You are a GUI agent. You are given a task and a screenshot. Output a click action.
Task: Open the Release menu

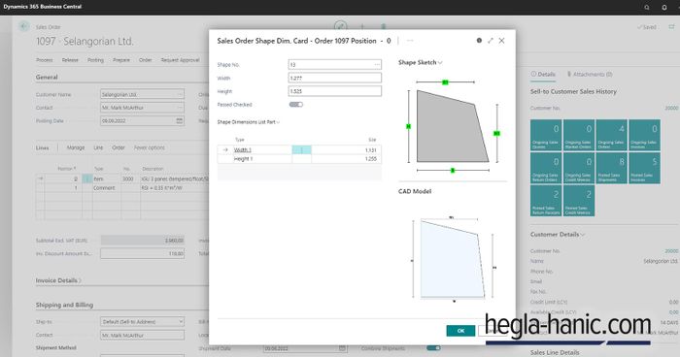tap(70, 60)
